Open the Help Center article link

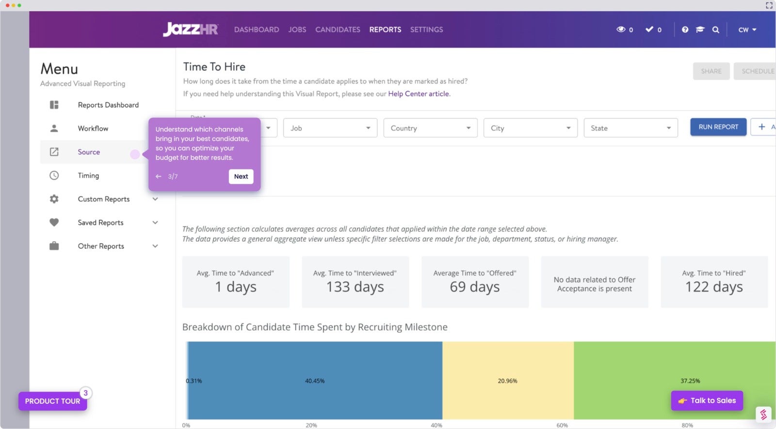[x=419, y=93]
